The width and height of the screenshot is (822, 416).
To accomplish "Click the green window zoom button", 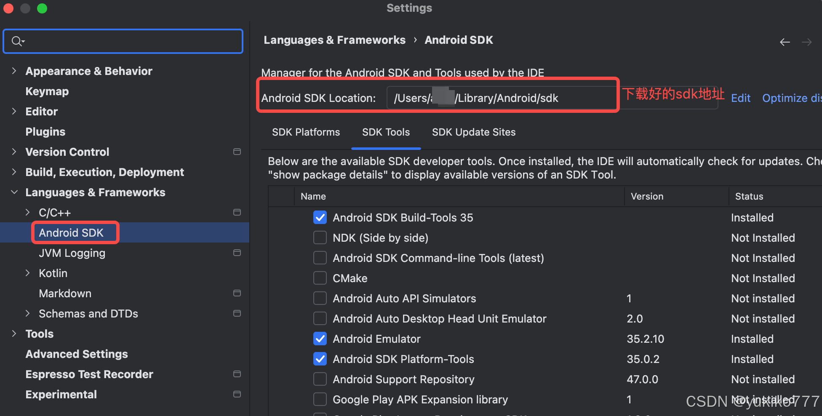I will 42,8.
